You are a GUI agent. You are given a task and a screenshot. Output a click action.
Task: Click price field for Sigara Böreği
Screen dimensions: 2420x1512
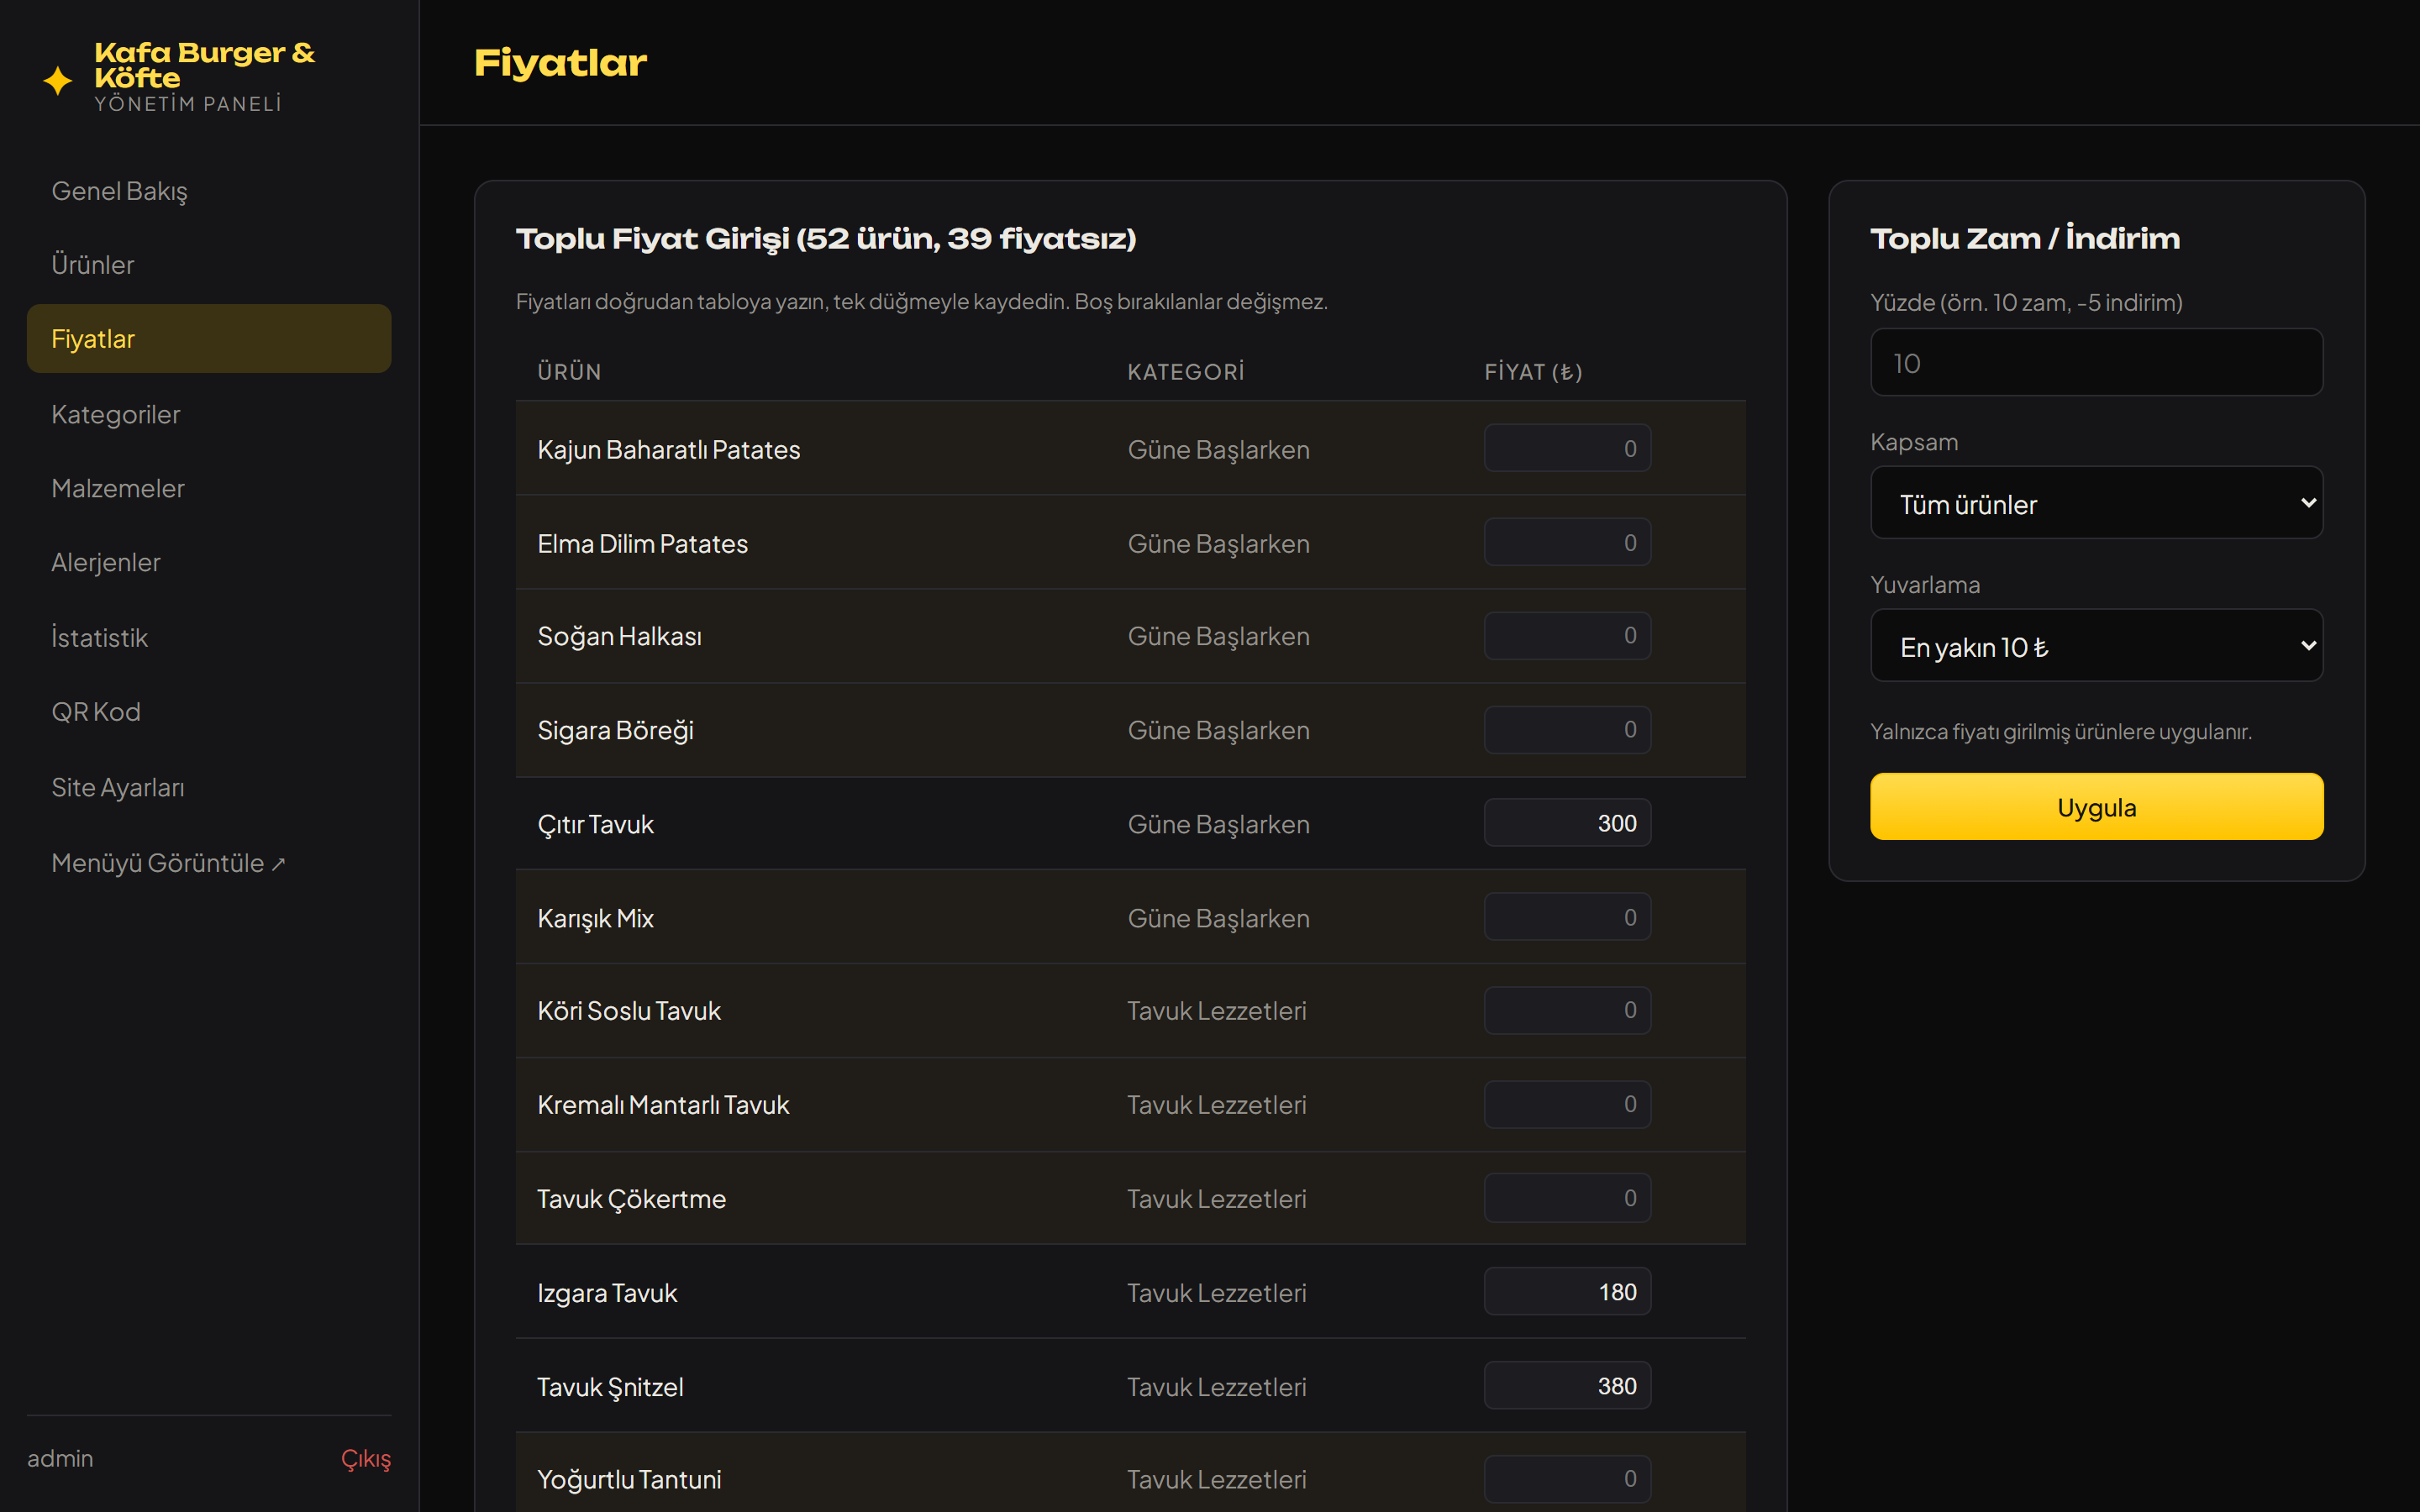pyautogui.click(x=1567, y=730)
